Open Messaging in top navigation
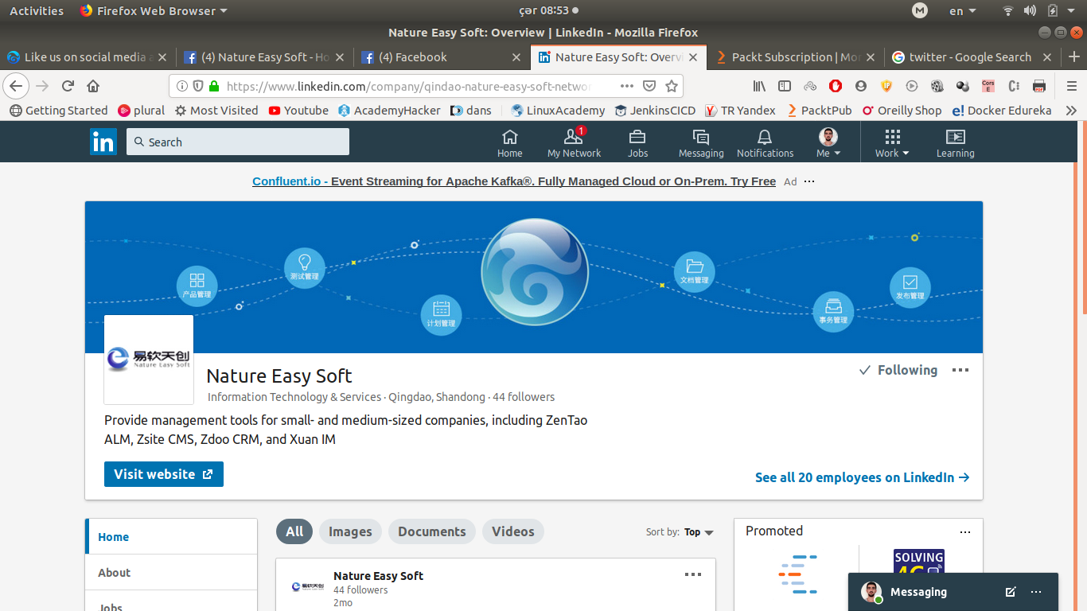The height and width of the screenshot is (611, 1087). [x=701, y=143]
